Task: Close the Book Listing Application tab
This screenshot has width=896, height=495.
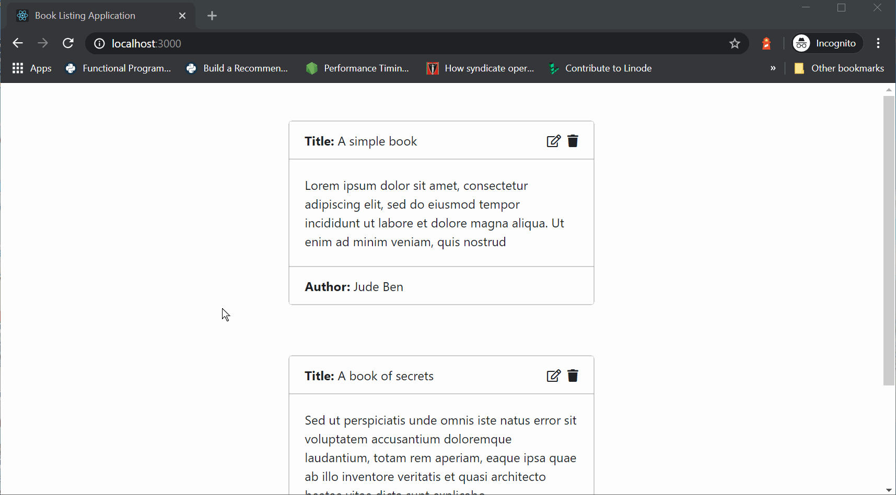Action: (182, 16)
